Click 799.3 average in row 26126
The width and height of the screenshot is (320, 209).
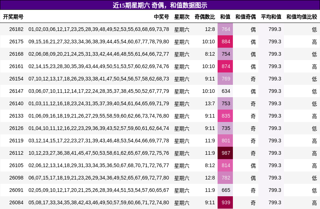[275, 128]
